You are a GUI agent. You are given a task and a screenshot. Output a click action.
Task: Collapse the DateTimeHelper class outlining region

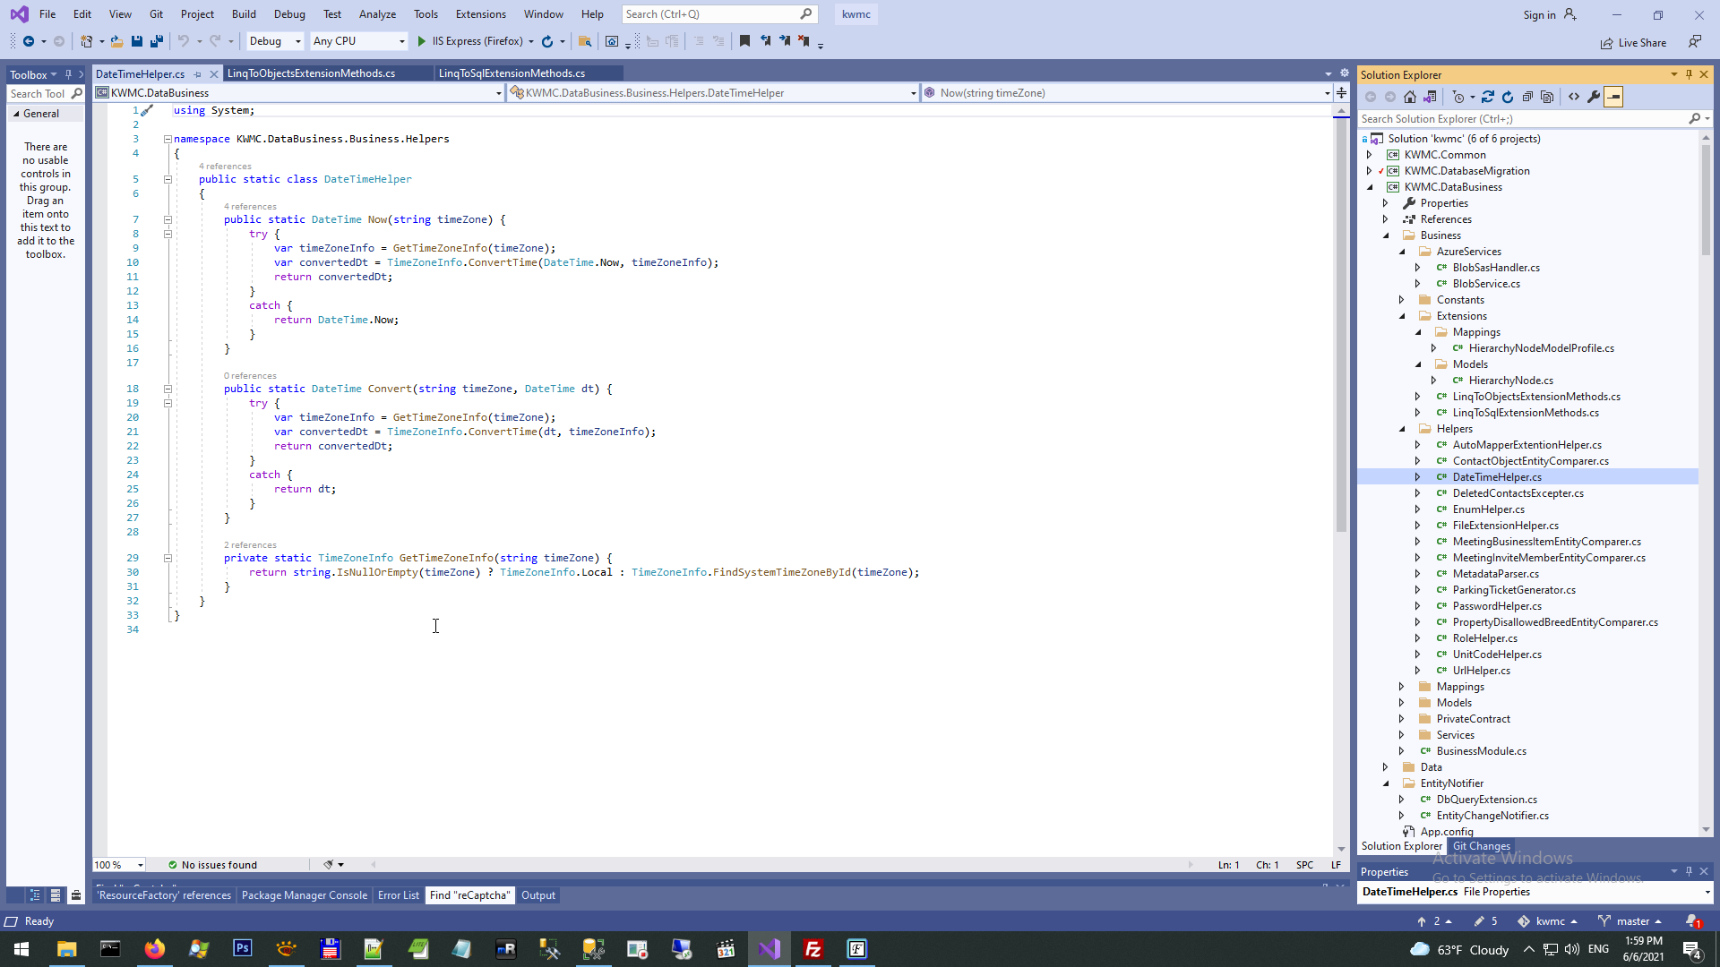coord(168,179)
